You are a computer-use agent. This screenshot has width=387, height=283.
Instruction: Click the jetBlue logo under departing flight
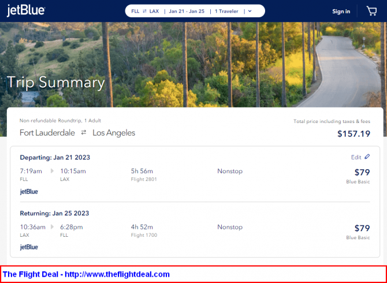click(29, 192)
